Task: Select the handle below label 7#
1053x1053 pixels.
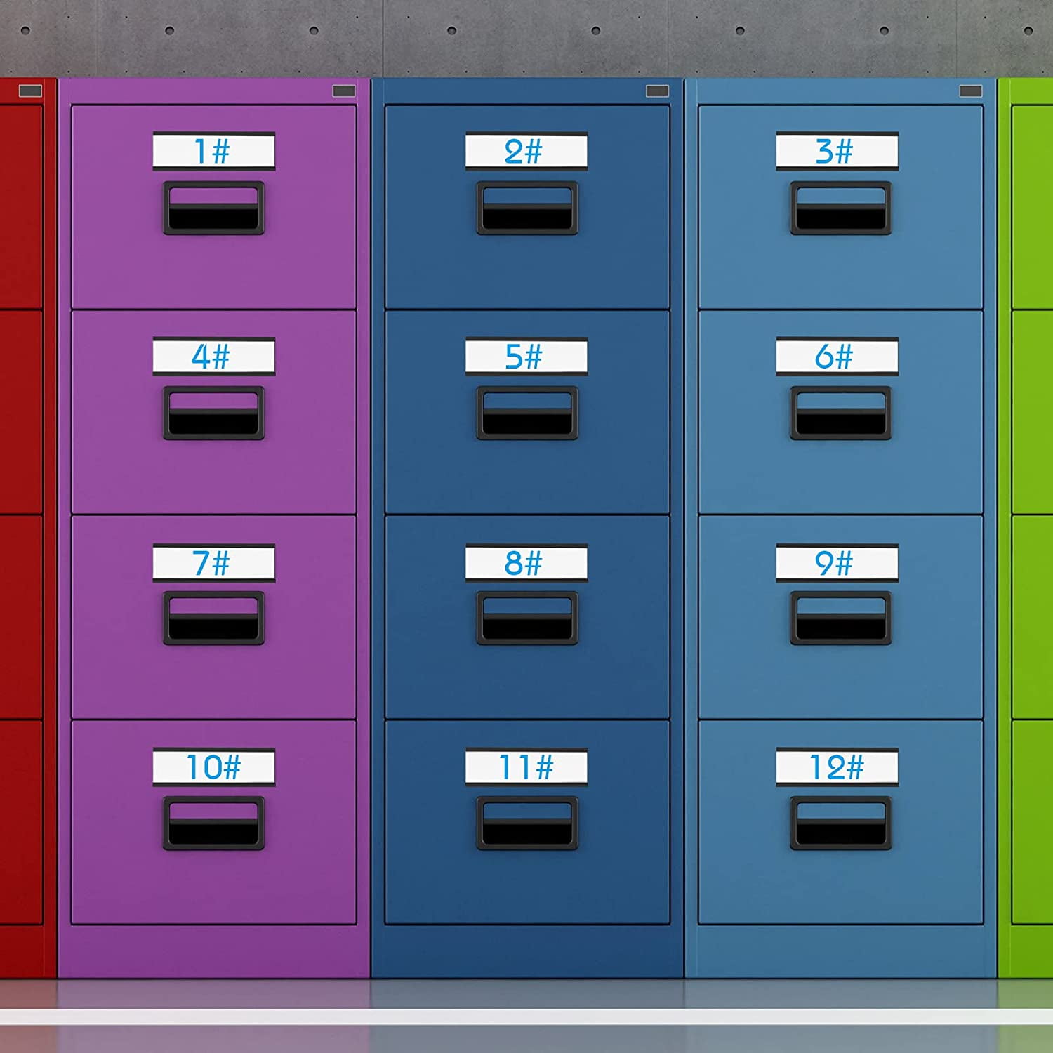Action: (x=213, y=618)
